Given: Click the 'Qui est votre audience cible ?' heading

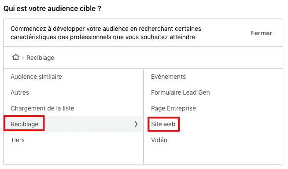Looking at the screenshot, I should click(52, 9).
